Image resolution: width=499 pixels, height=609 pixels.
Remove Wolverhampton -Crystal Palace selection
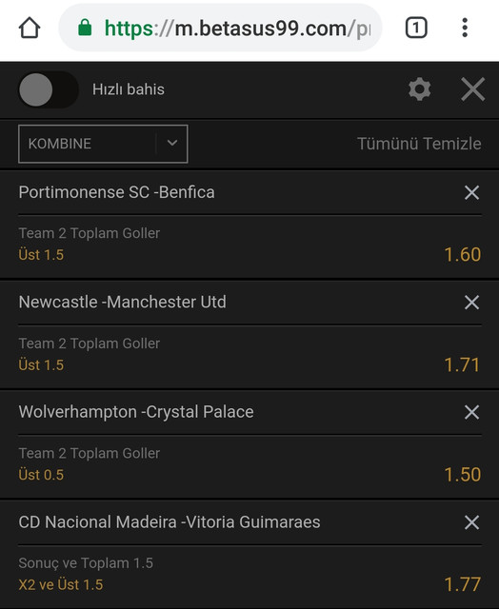click(x=471, y=412)
